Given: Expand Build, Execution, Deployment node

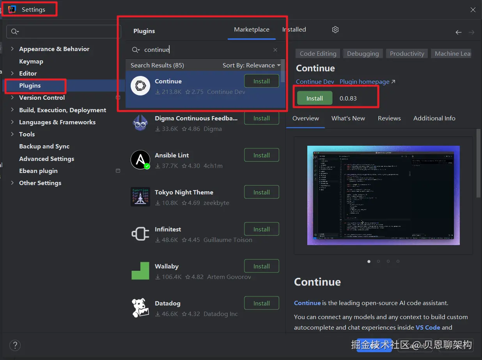Looking at the screenshot, I should pos(12,110).
